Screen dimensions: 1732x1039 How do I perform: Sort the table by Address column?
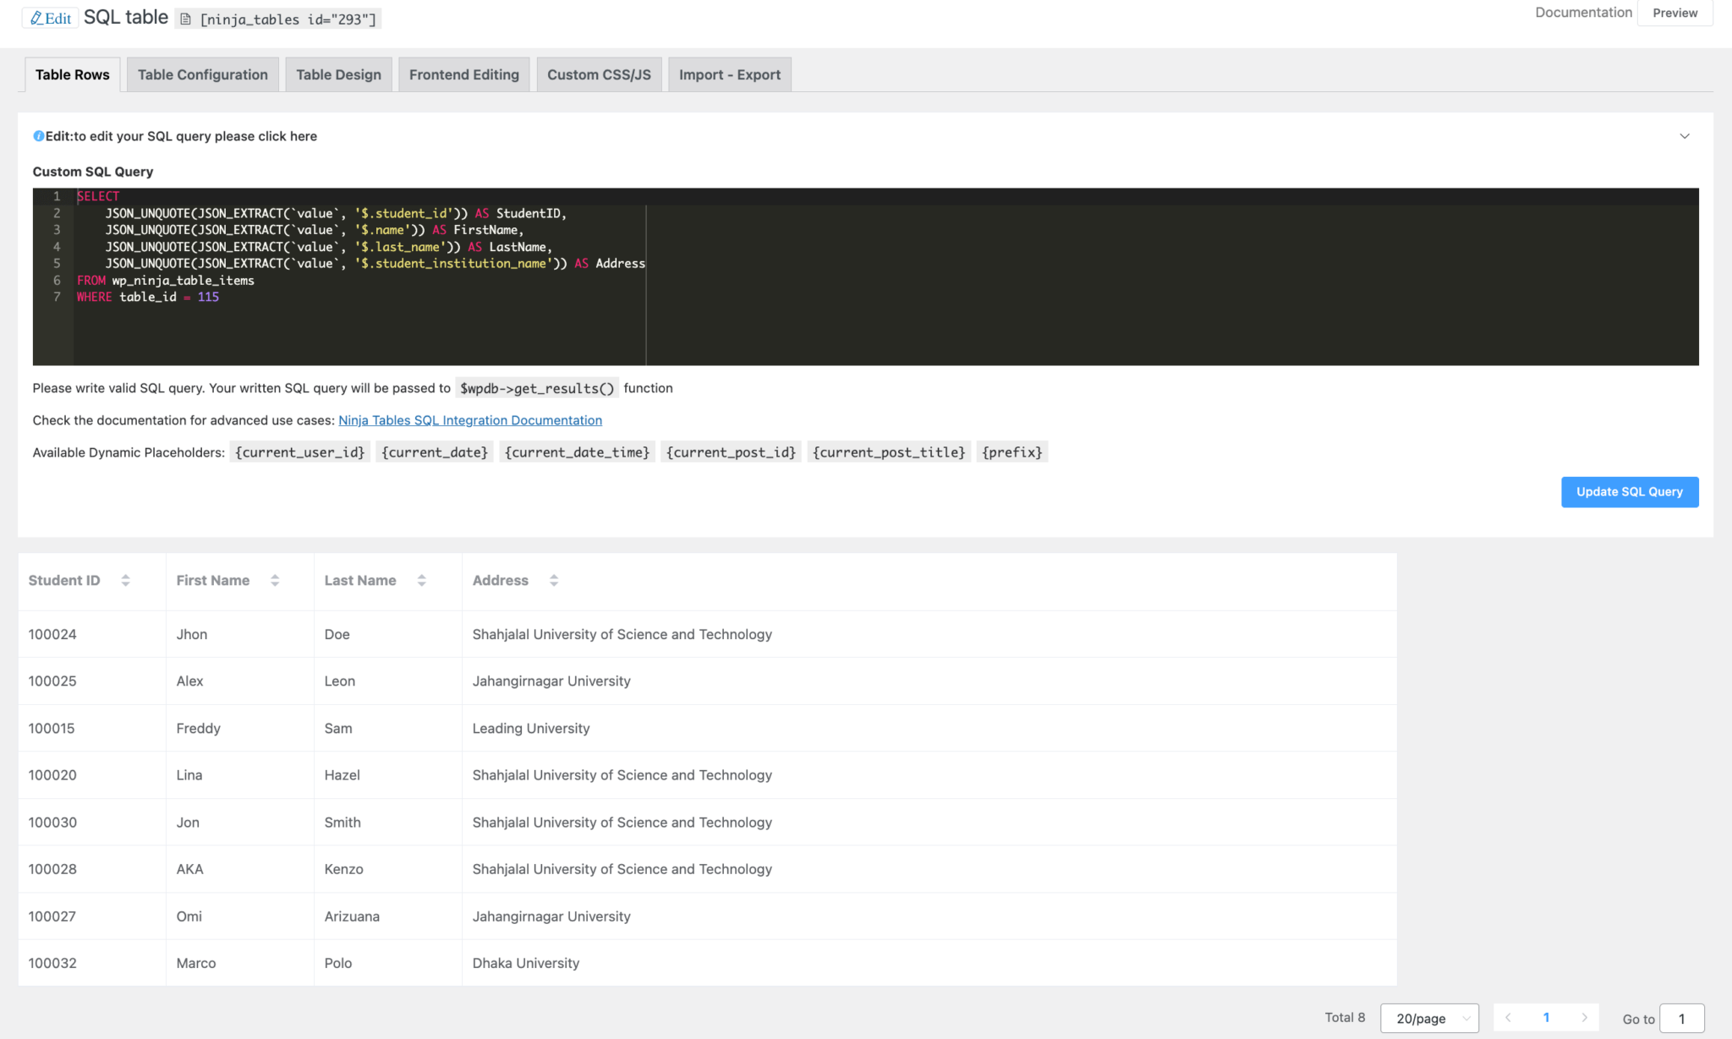(x=554, y=580)
